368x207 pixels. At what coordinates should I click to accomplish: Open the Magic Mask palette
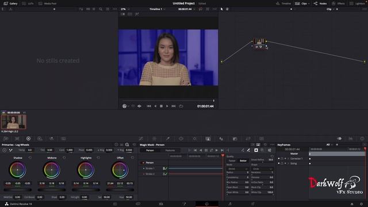coord(208,139)
